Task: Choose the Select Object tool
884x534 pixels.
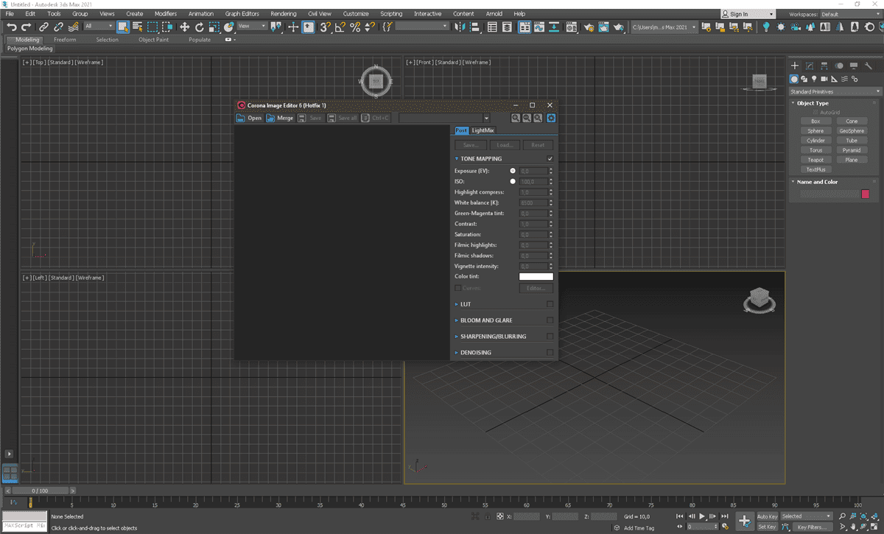Action: pyautogui.click(x=123, y=27)
